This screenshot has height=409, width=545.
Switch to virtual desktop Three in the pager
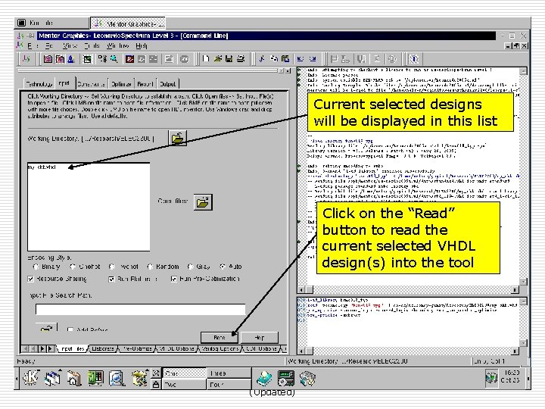point(229,373)
